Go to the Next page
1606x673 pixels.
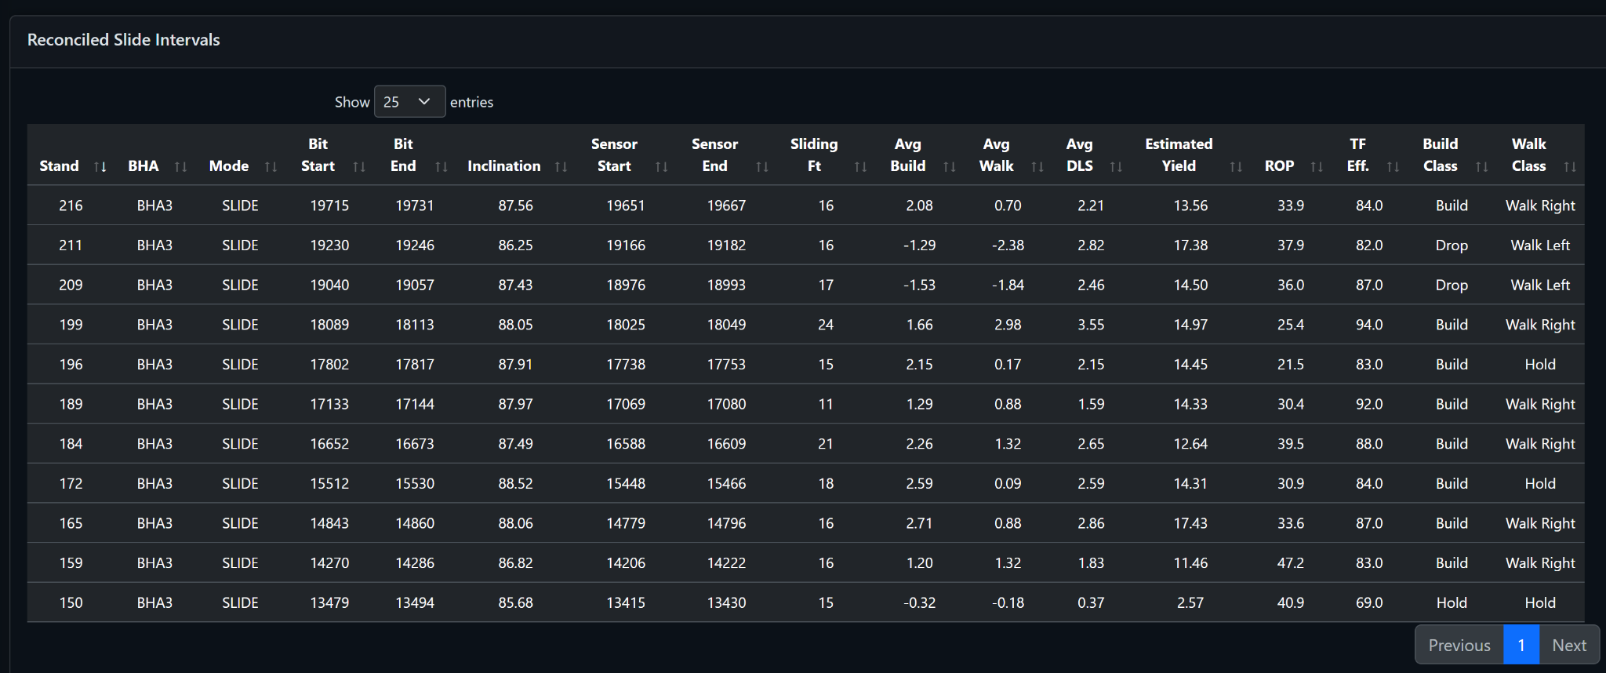pos(1569,645)
